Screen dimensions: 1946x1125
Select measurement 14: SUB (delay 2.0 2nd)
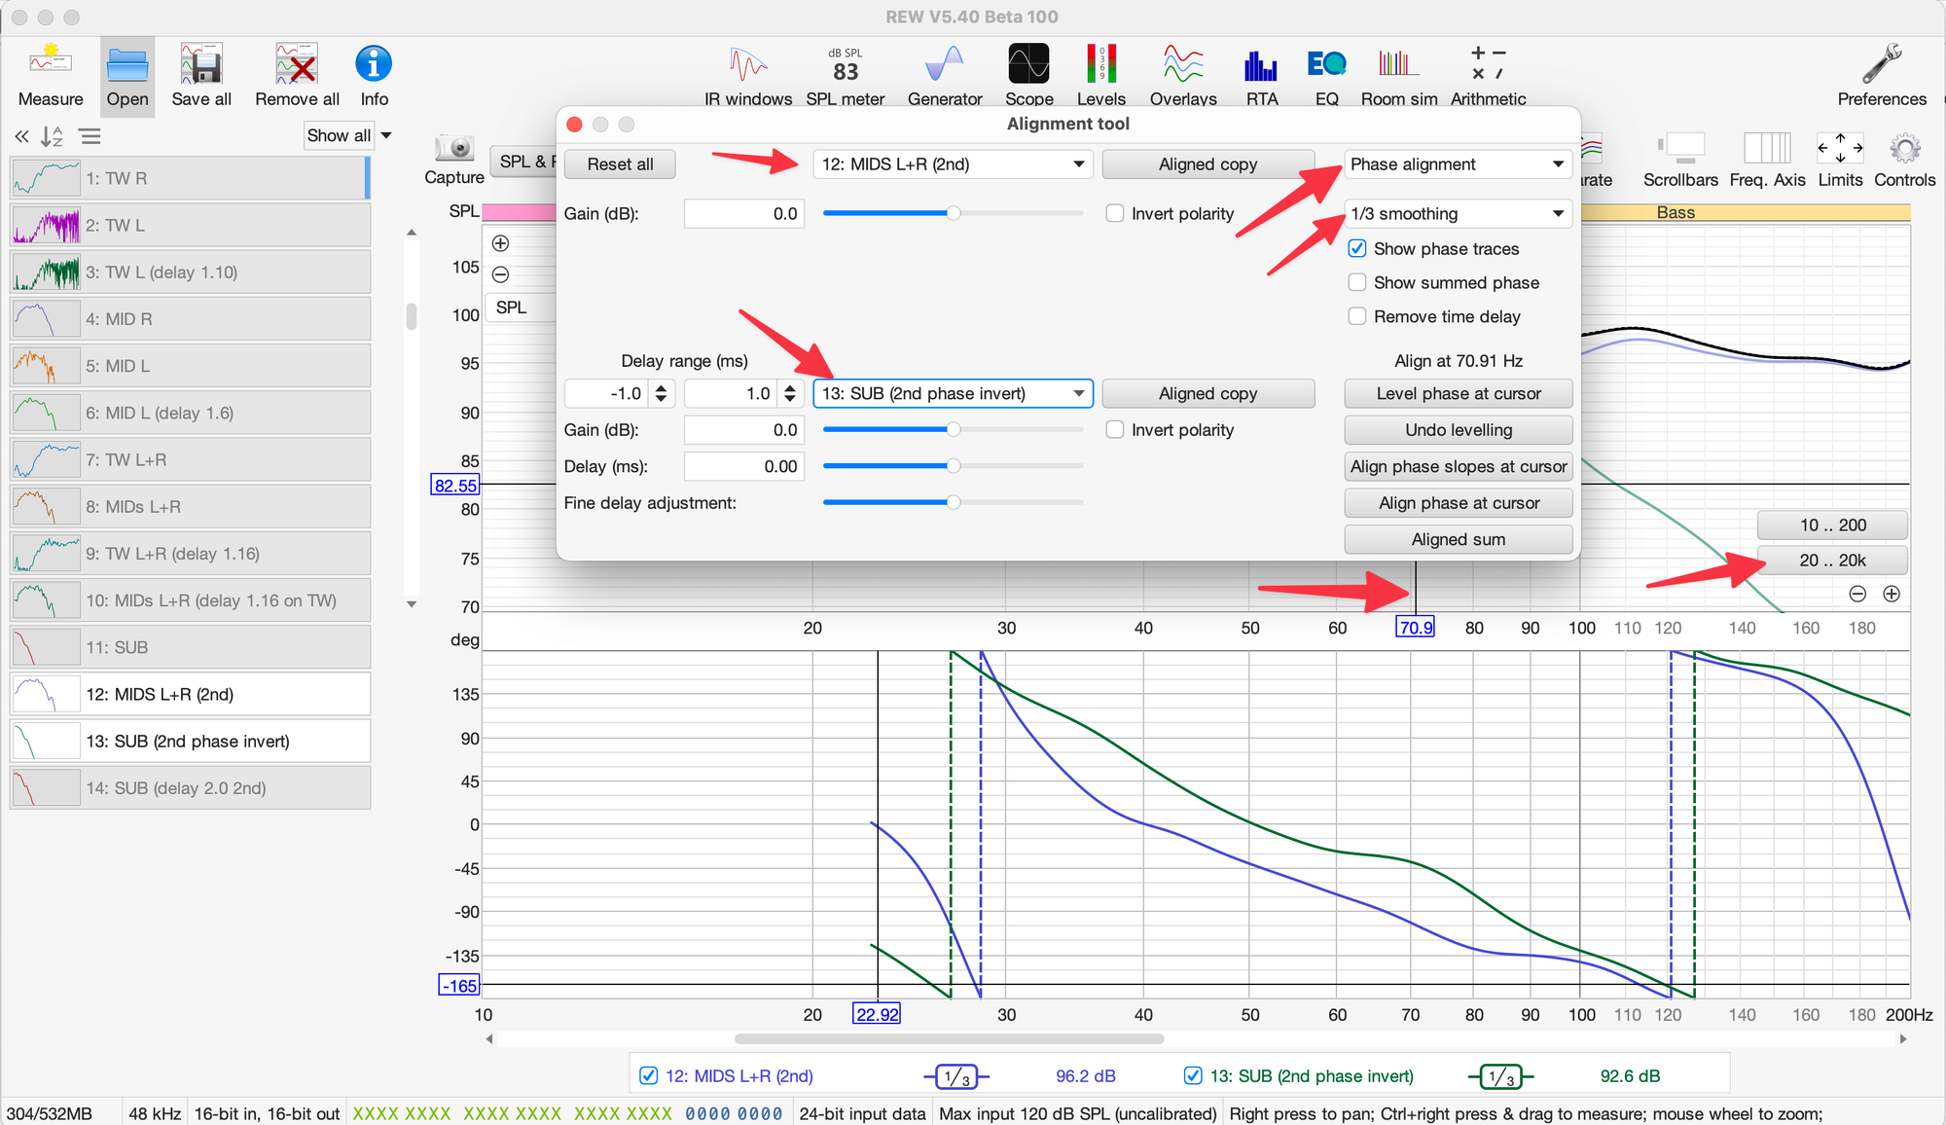[191, 788]
